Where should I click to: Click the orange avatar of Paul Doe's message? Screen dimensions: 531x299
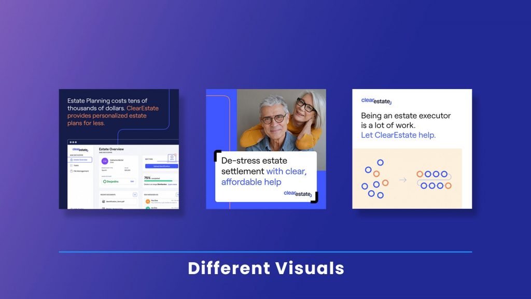(148, 201)
